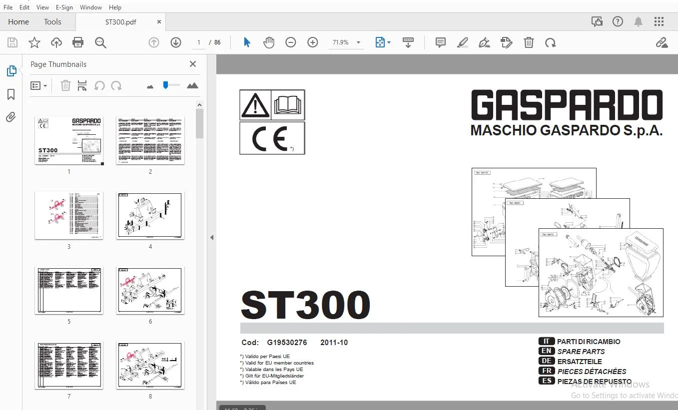This screenshot has width=678, height=410.
Task: Click the thumbnail size slider handle
Action: pos(165,85)
